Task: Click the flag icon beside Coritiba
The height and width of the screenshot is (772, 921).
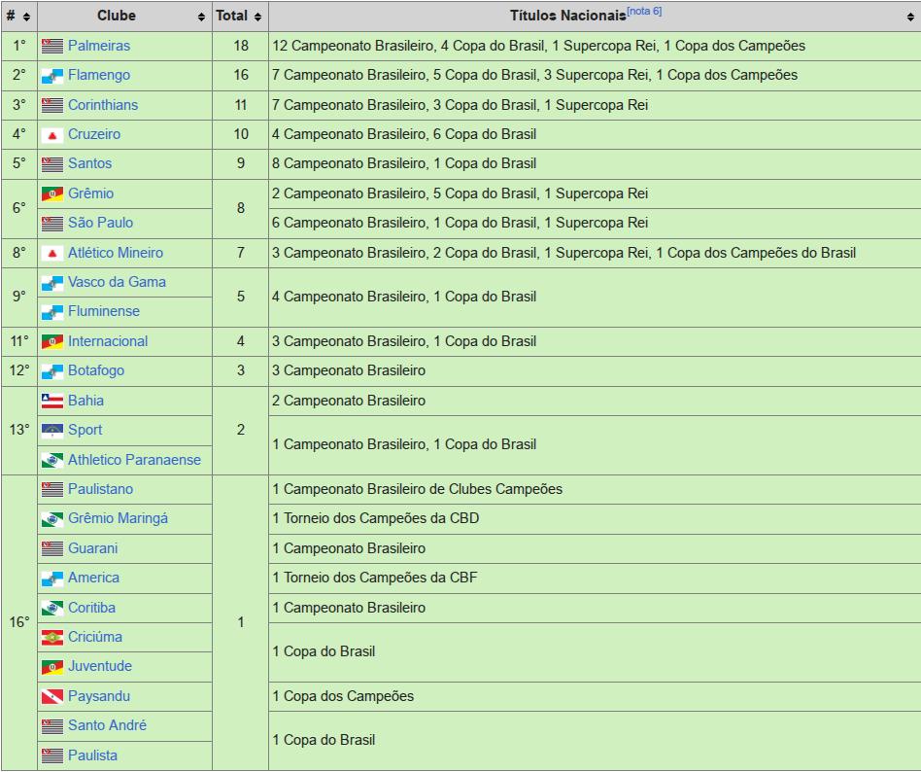Action: (52, 609)
